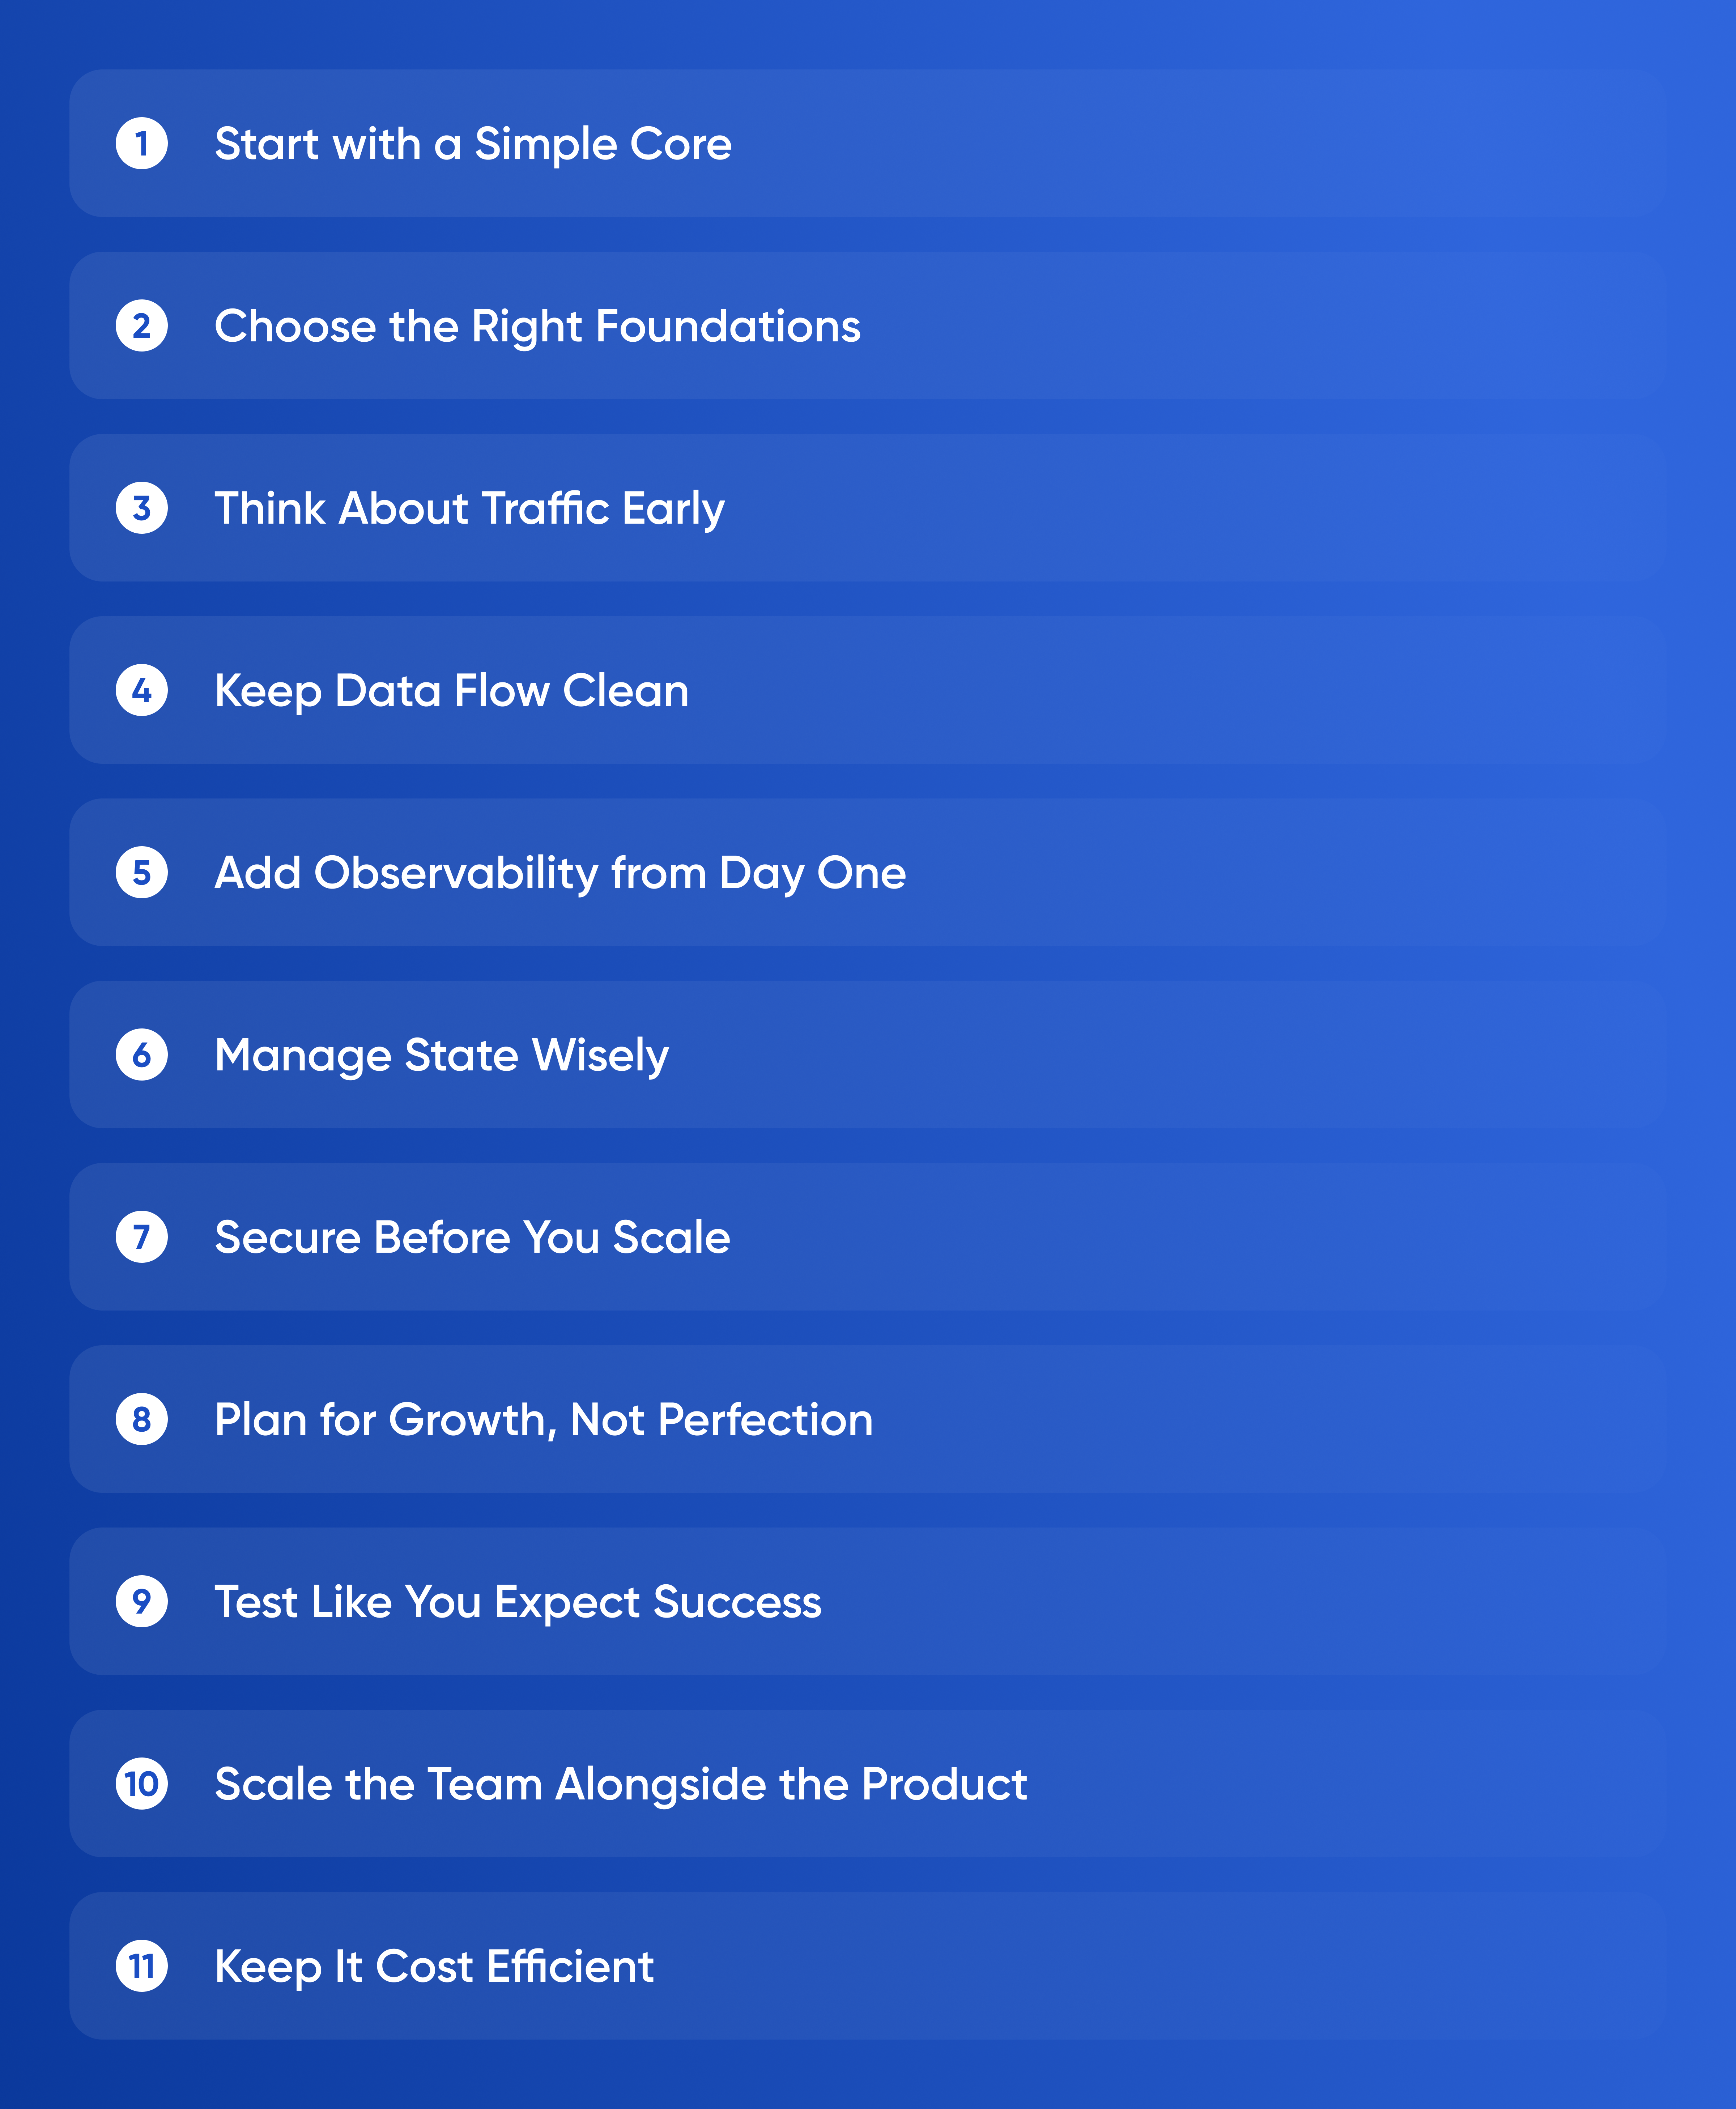Viewport: 1736px width, 2109px height.
Task: Open "Think About Traffic Early" section
Action: click(x=469, y=508)
